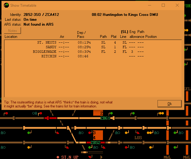The height and width of the screenshot is (159, 191).
Task: Click the Plat column header
Action: (x=114, y=37)
